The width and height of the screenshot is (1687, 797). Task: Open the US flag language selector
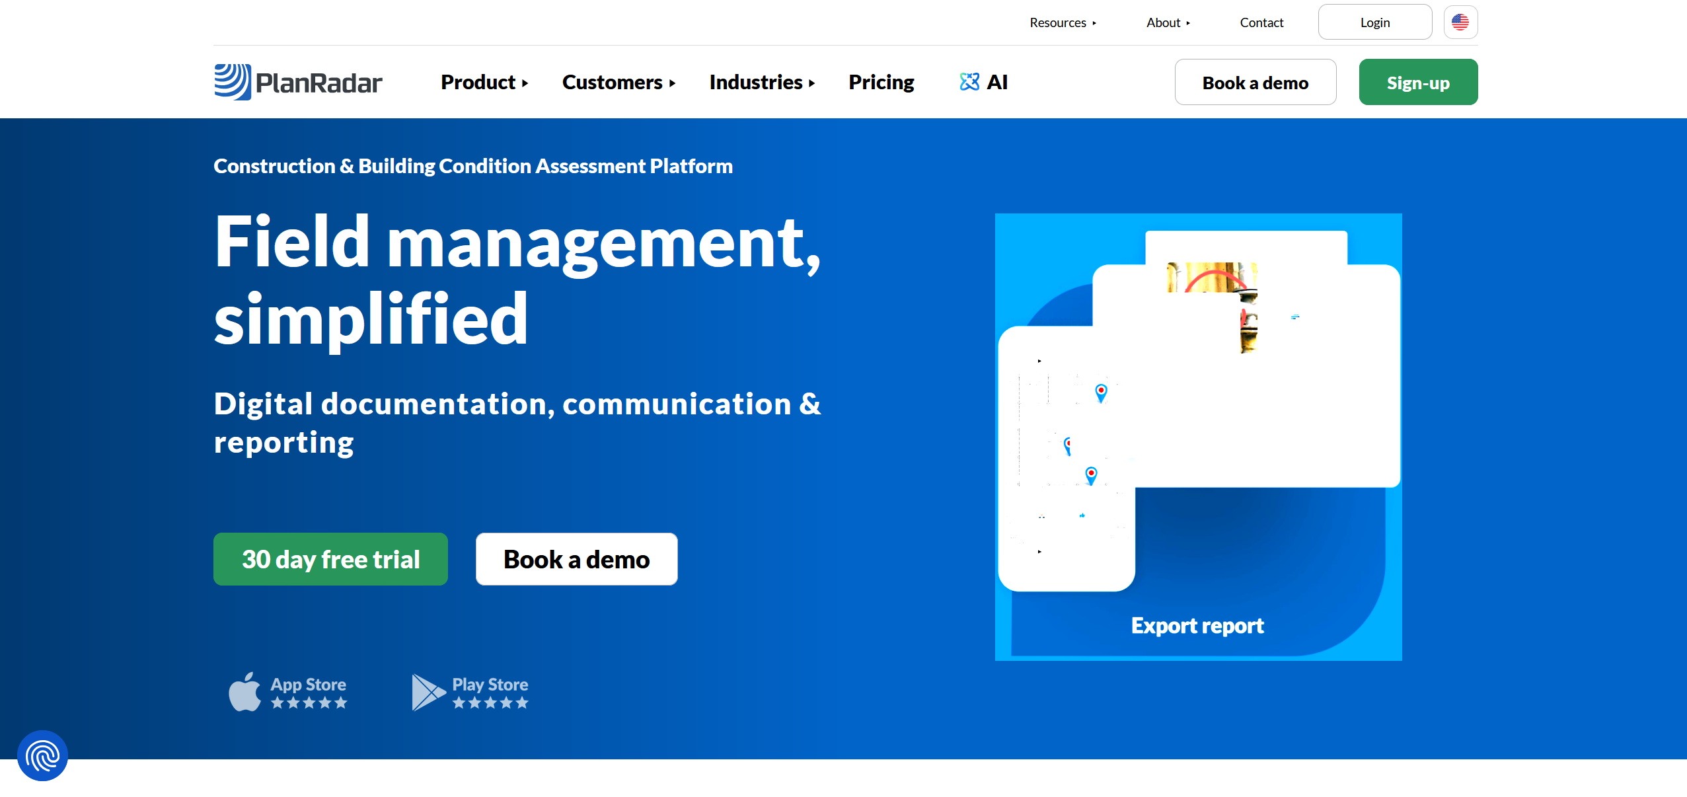[1460, 22]
